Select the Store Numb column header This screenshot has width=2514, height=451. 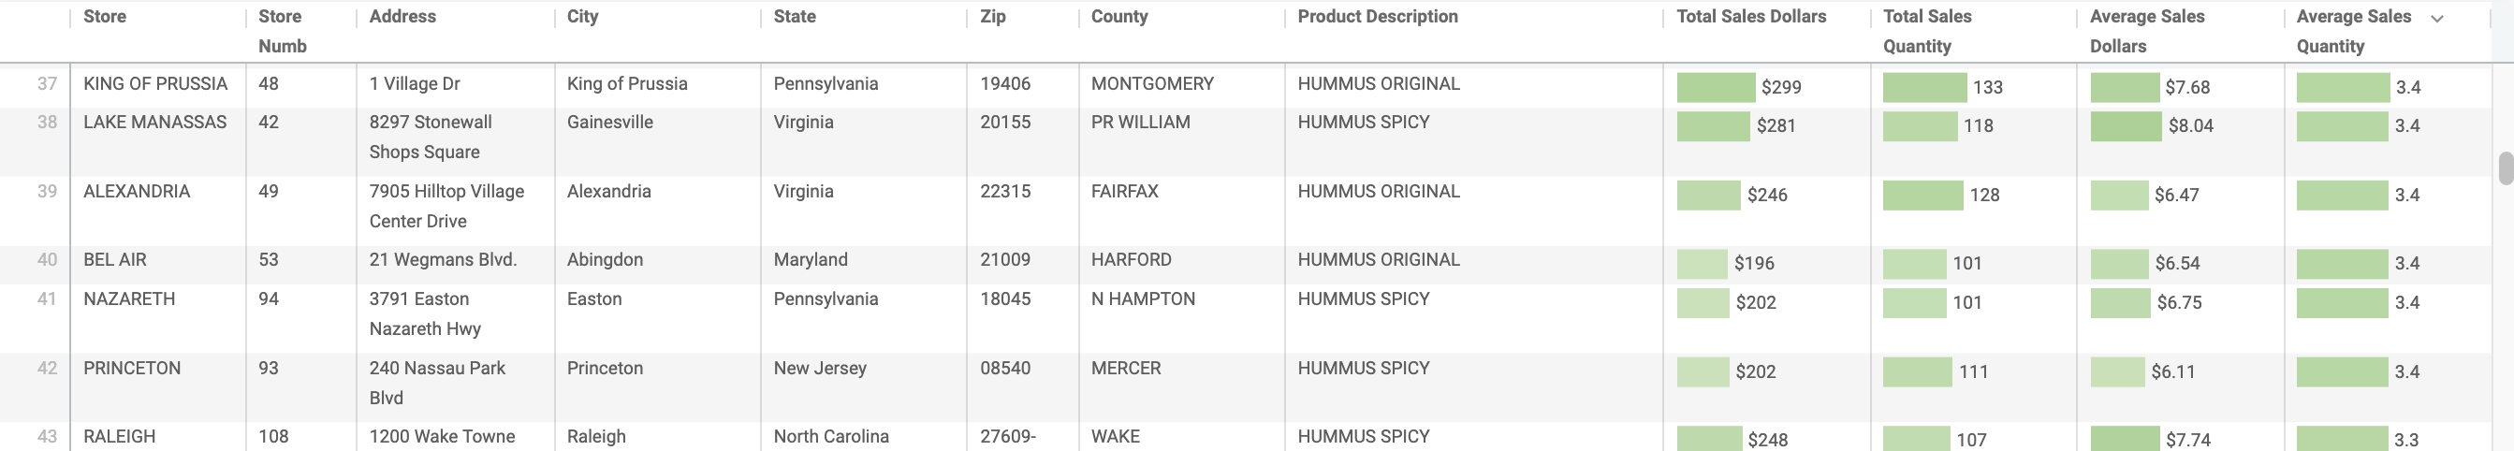click(282, 31)
